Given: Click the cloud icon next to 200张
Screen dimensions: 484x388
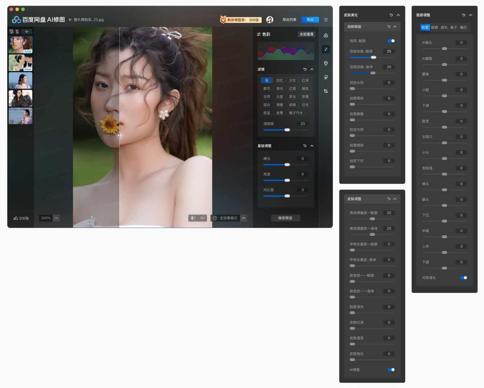Looking at the screenshot, I should pyautogui.click(x=16, y=218).
